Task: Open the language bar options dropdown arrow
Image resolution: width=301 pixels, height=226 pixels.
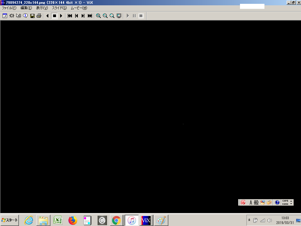Action: click(291, 204)
